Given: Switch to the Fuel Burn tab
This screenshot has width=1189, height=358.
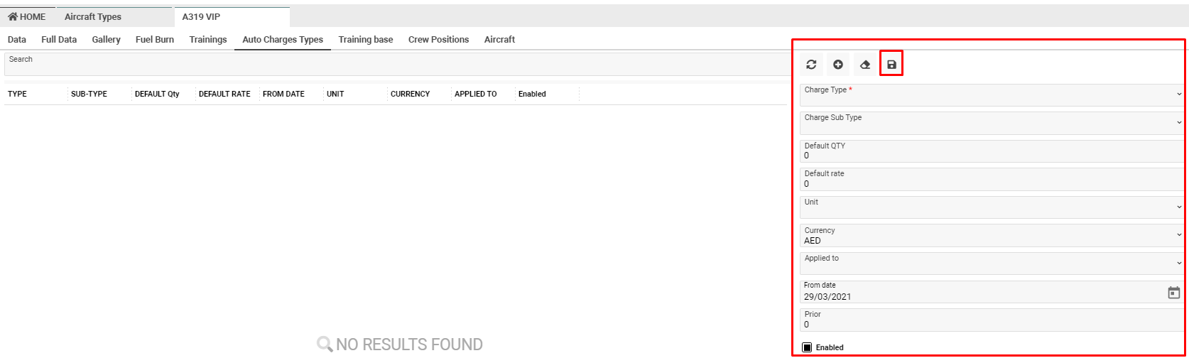Looking at the screenshot, I should [155, 40].
